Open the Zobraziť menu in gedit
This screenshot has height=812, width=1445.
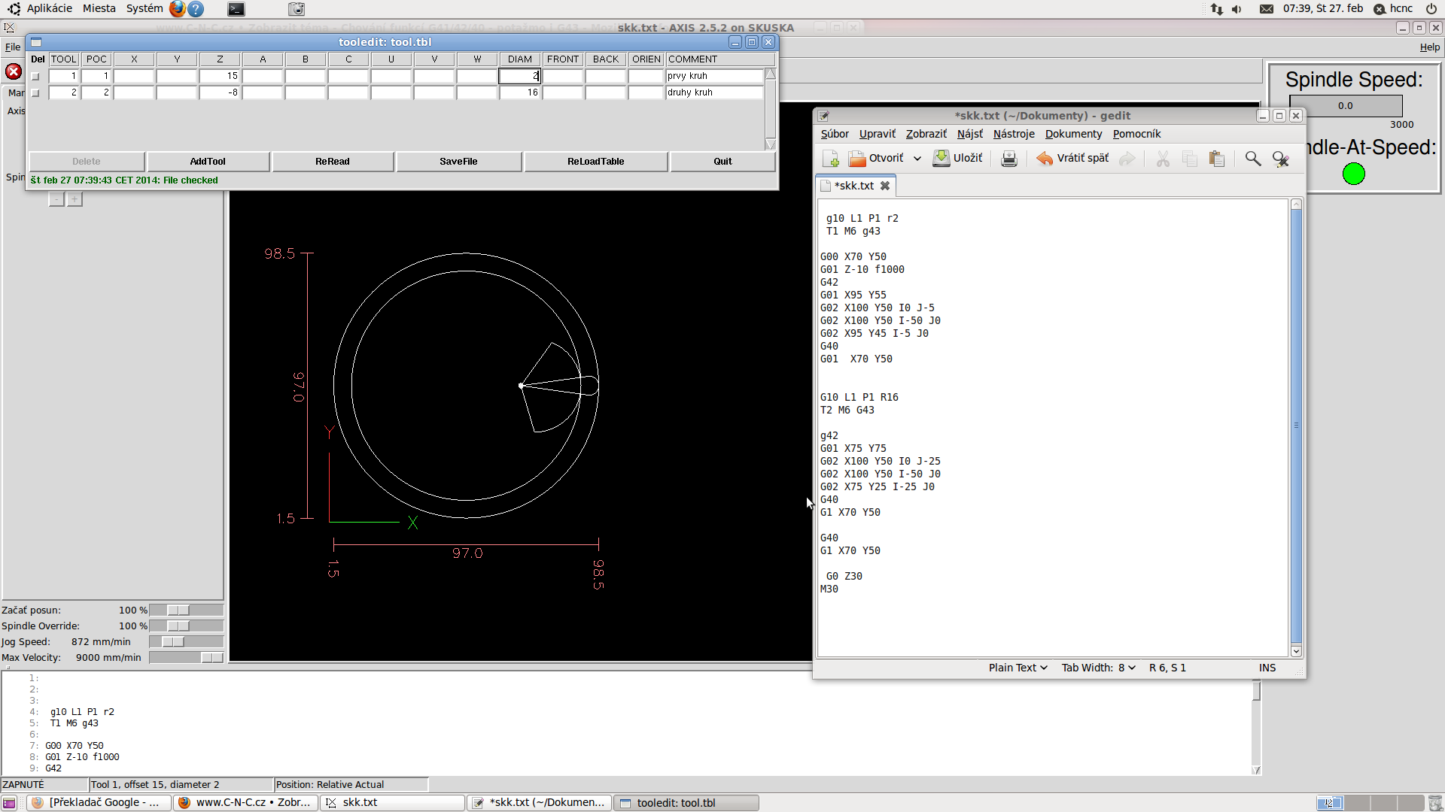926,134
